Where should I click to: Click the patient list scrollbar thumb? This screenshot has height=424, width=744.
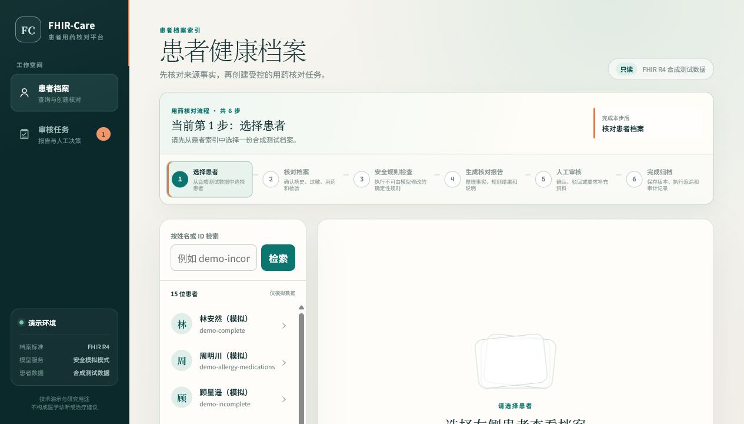pos(302,368)
